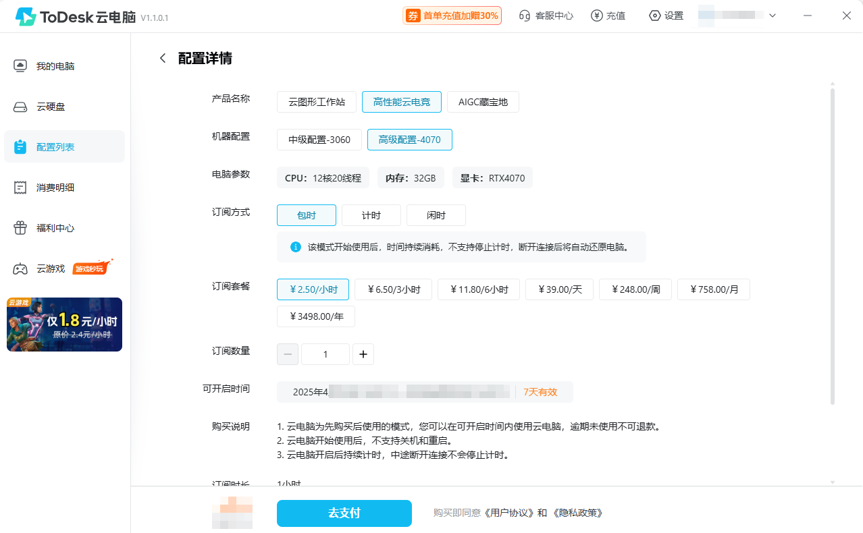The height and width of the screenshot is (533, 863).
Task: Click the 内存: 32GB spec tag
Action: (411, 178)
